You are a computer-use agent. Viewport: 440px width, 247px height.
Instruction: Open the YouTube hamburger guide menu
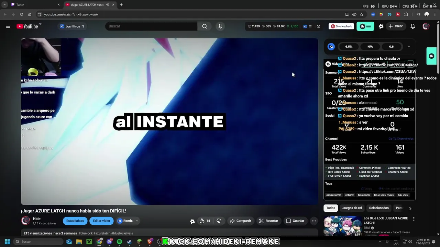point(8,26)
